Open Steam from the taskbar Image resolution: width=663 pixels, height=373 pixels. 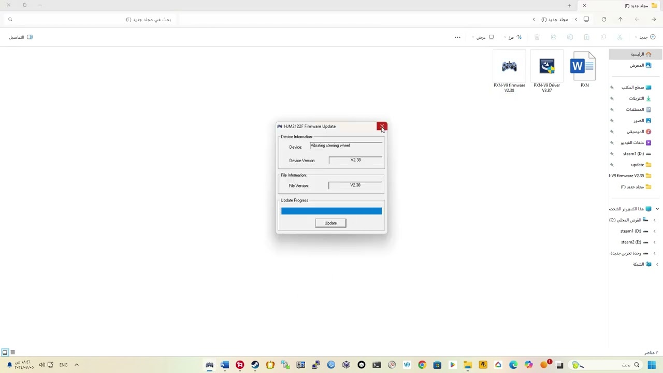(x=255, y=365)
